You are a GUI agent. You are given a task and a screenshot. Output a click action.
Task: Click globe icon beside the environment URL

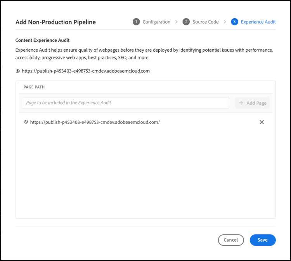(18, 71)
